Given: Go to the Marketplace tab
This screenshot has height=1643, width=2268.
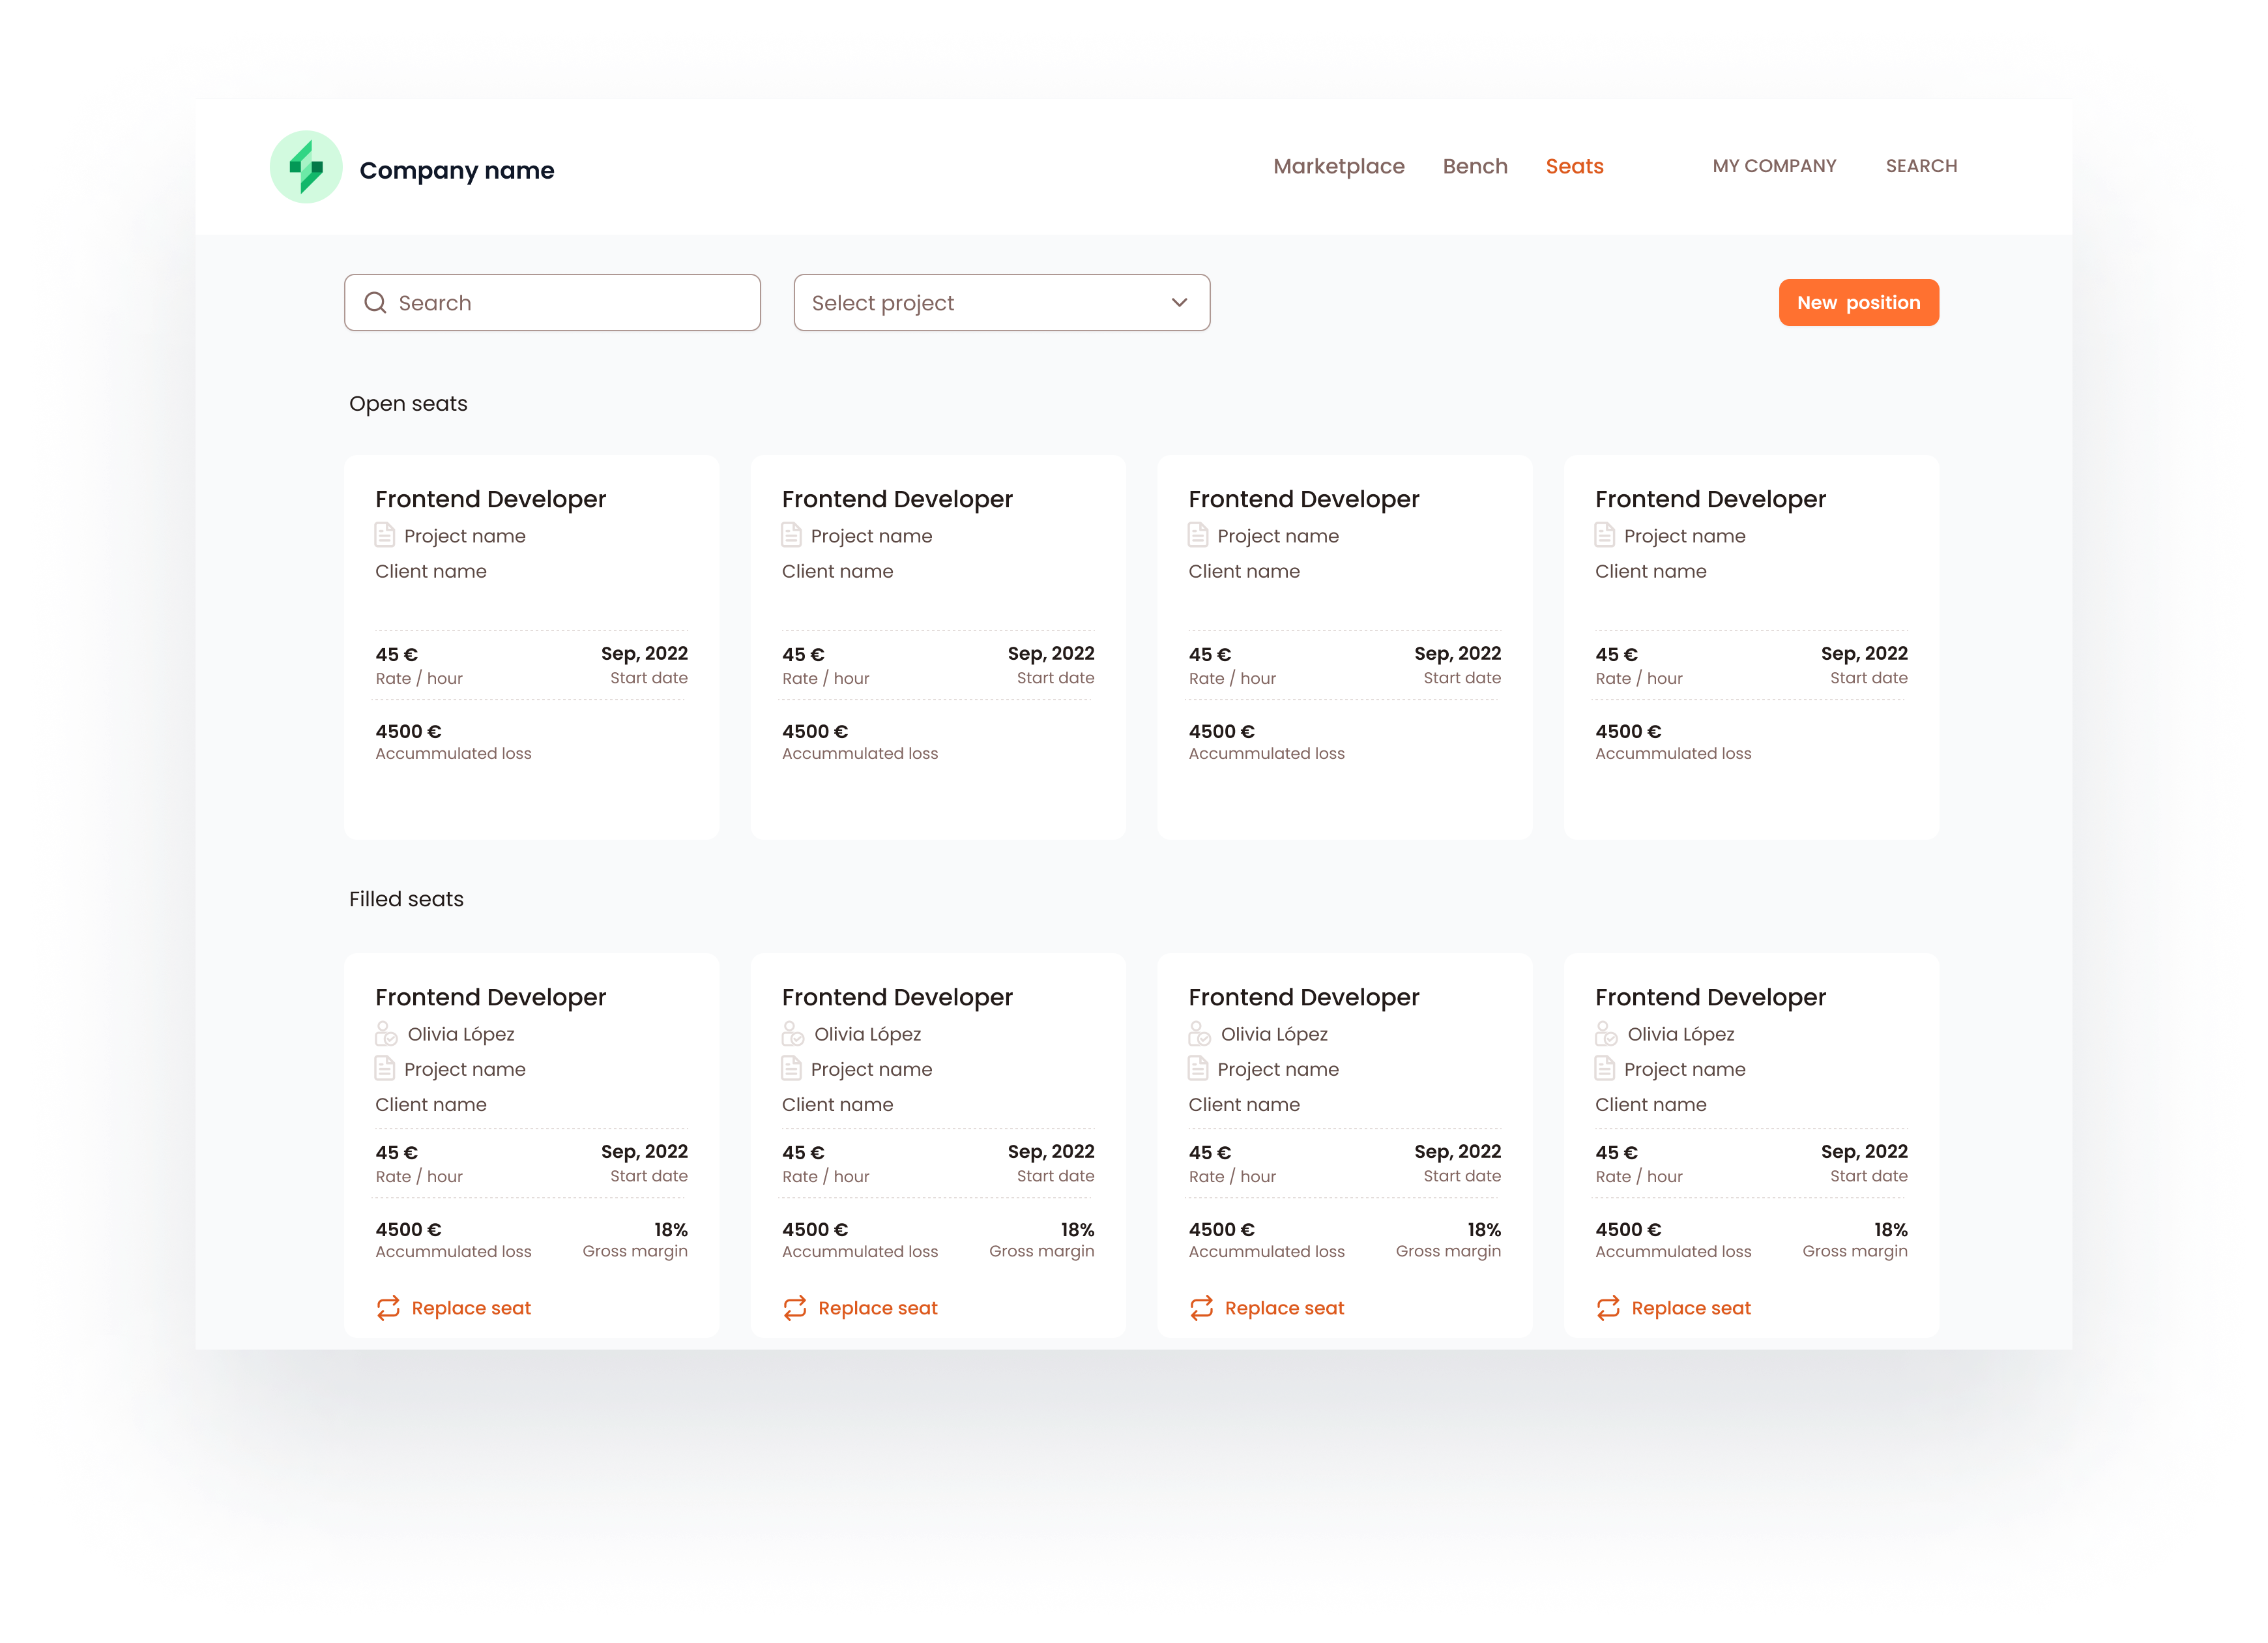Looking at the screenshot, I should point(1338,166).
